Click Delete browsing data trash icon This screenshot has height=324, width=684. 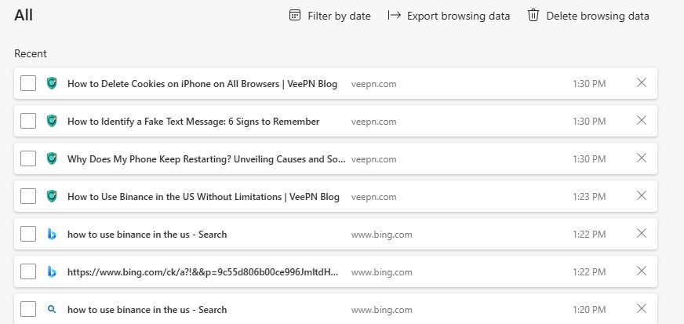tap(533, 15)
